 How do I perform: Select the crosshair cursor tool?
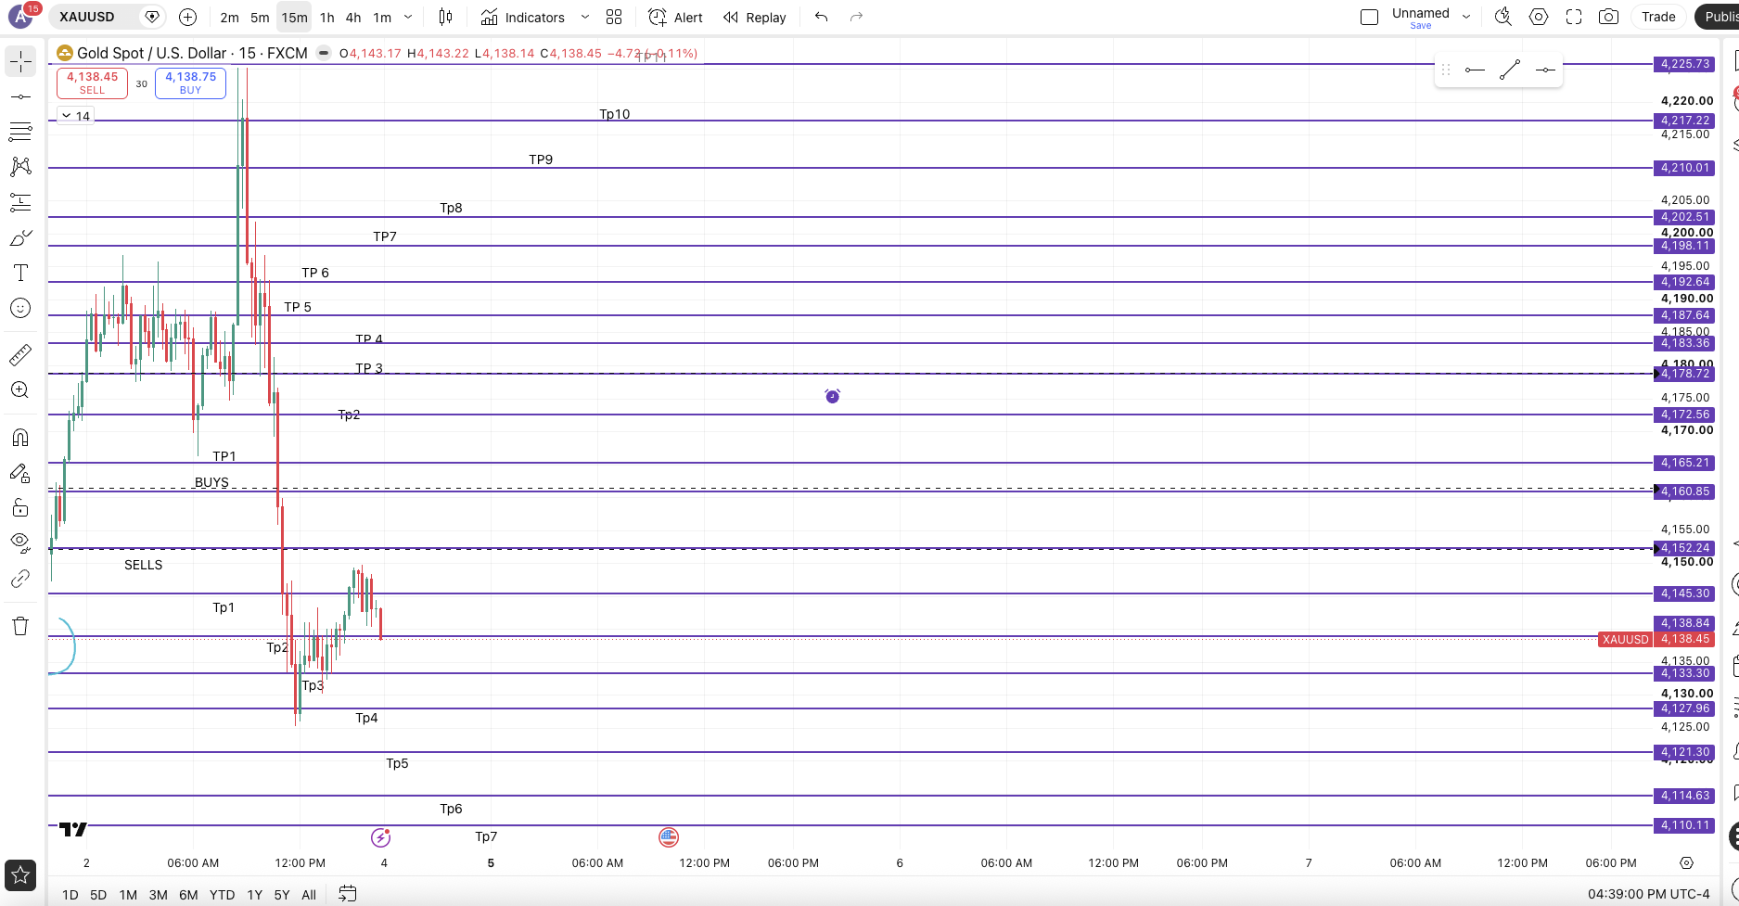(x=20, y=61)
